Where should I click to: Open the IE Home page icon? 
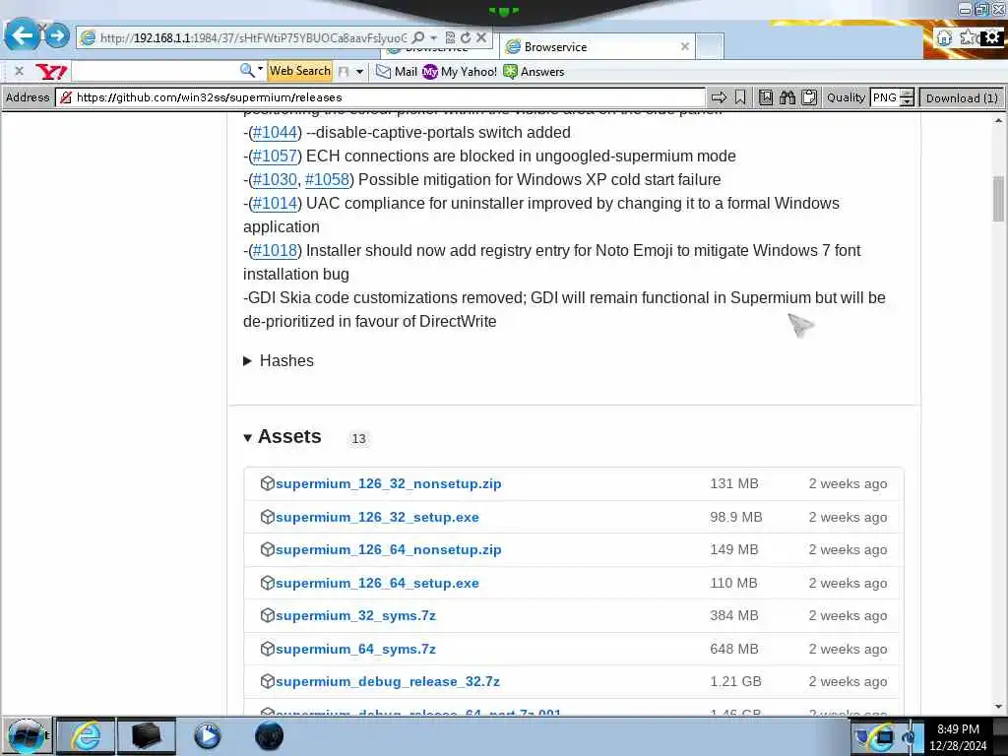pyautogui.click(x=944, y=37)
